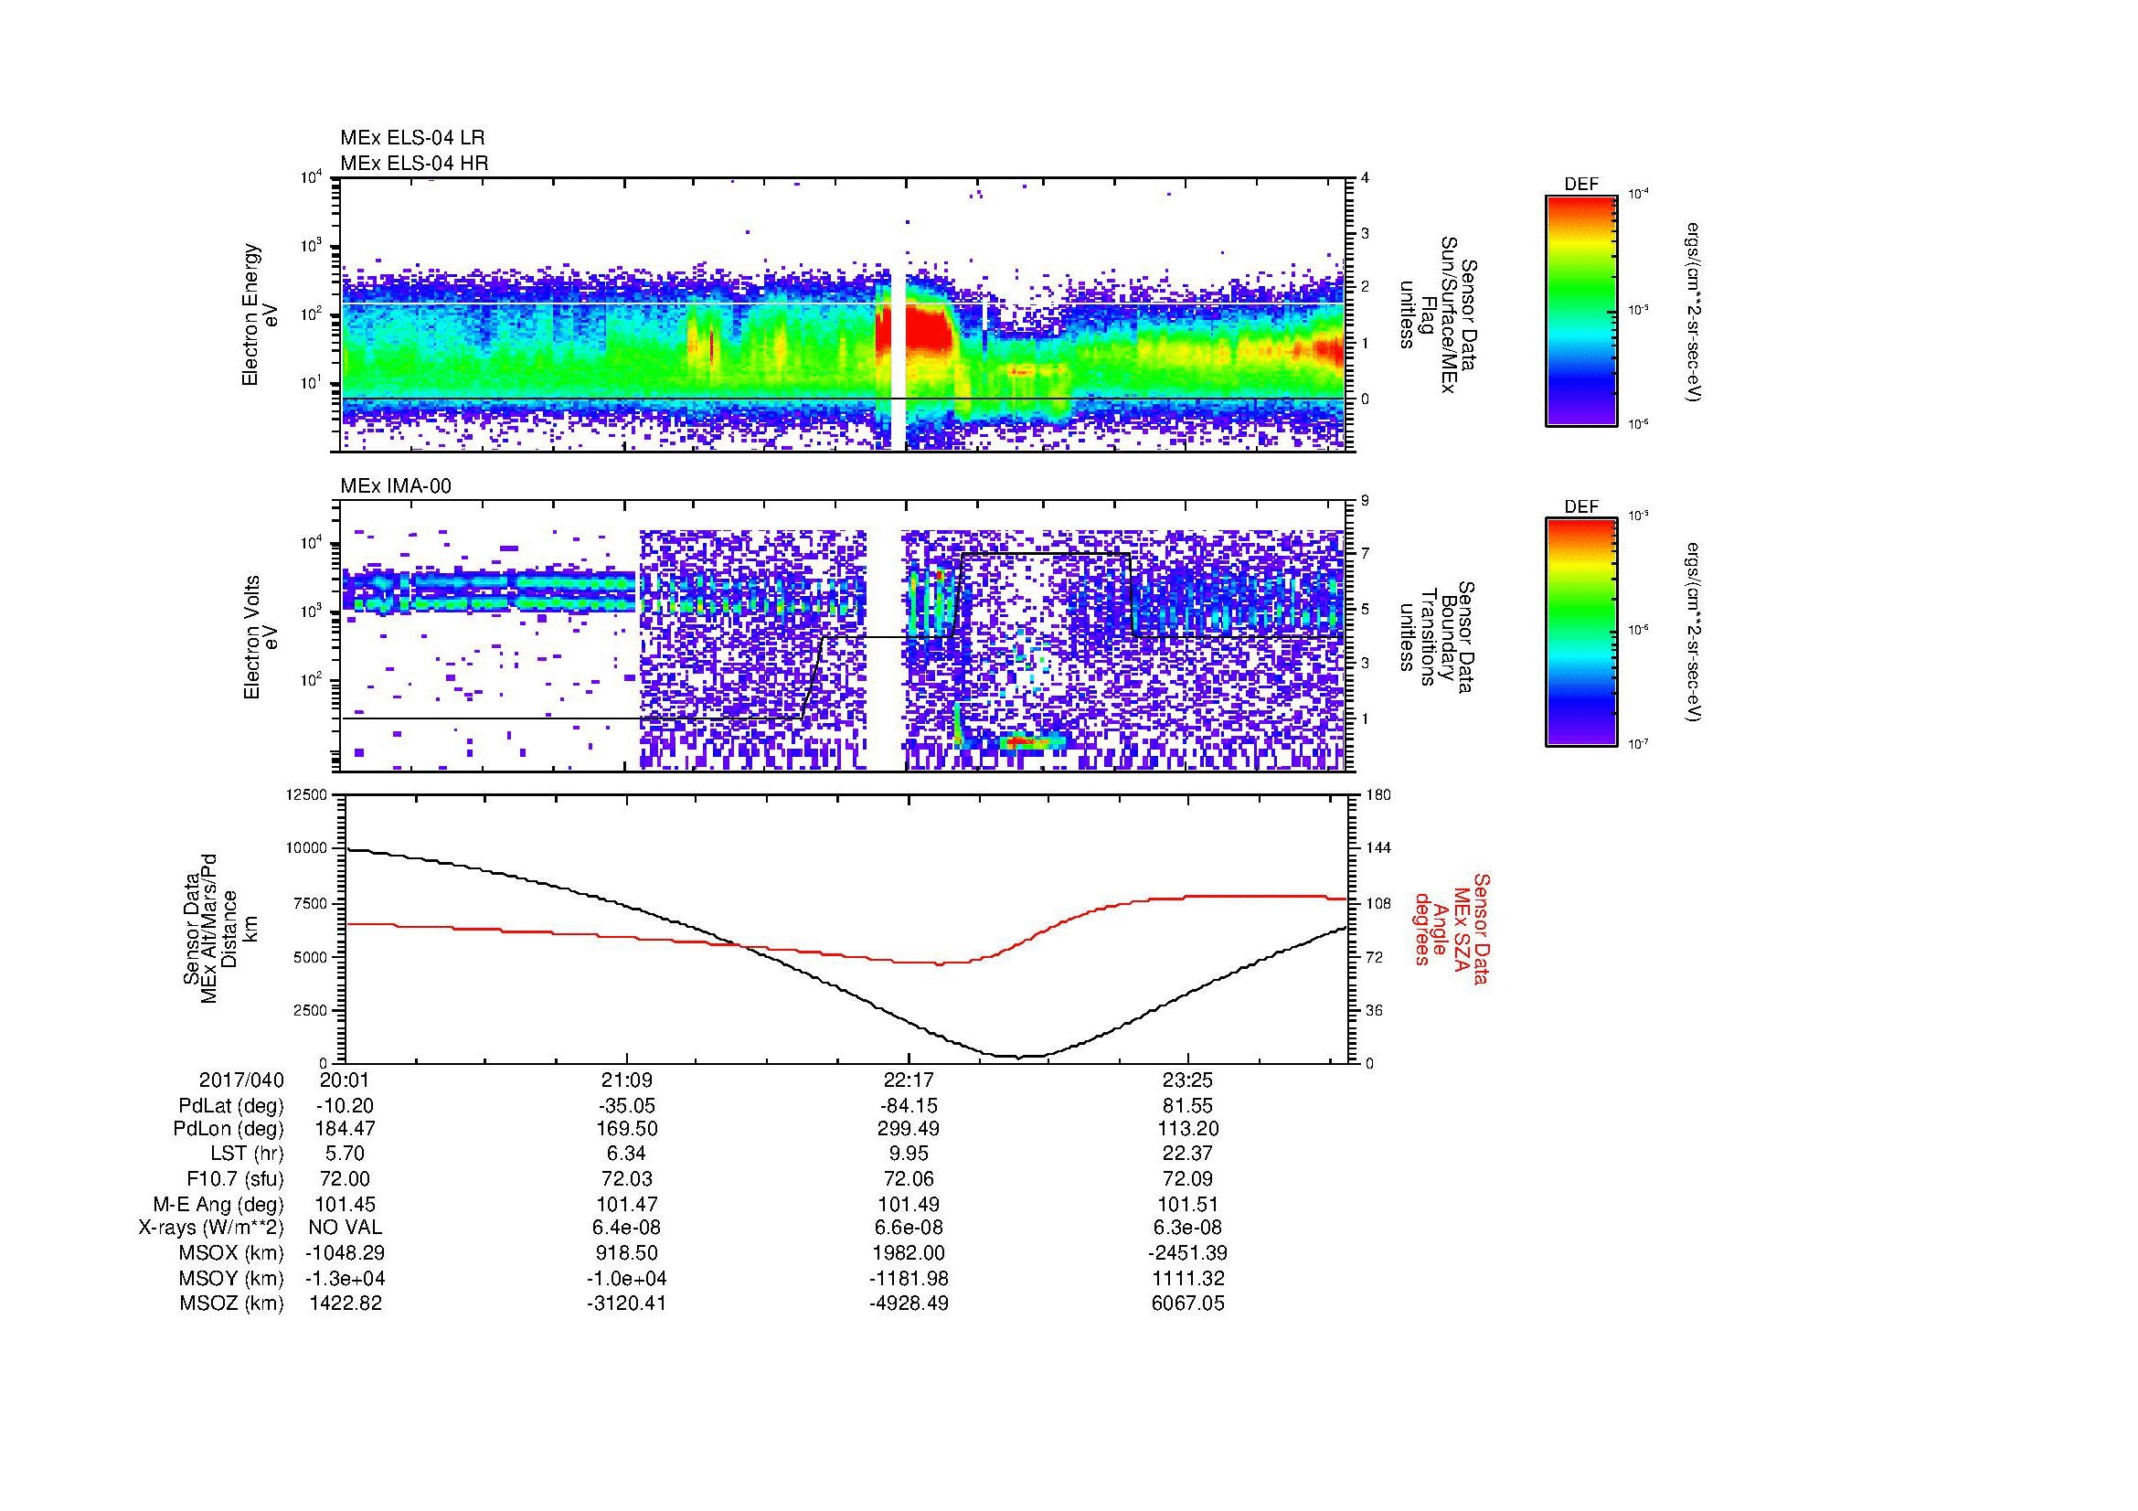The width and height of the screenshot is (2138, 1511).
Task: Click the date label '2017/040'
Action: (241, 1080)
